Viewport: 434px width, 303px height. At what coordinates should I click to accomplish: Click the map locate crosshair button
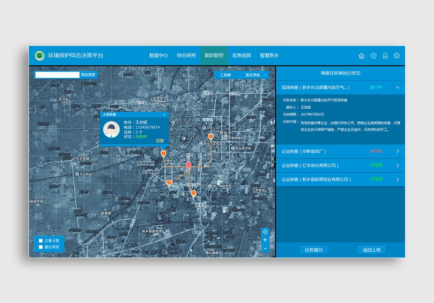tap(265, 232)
